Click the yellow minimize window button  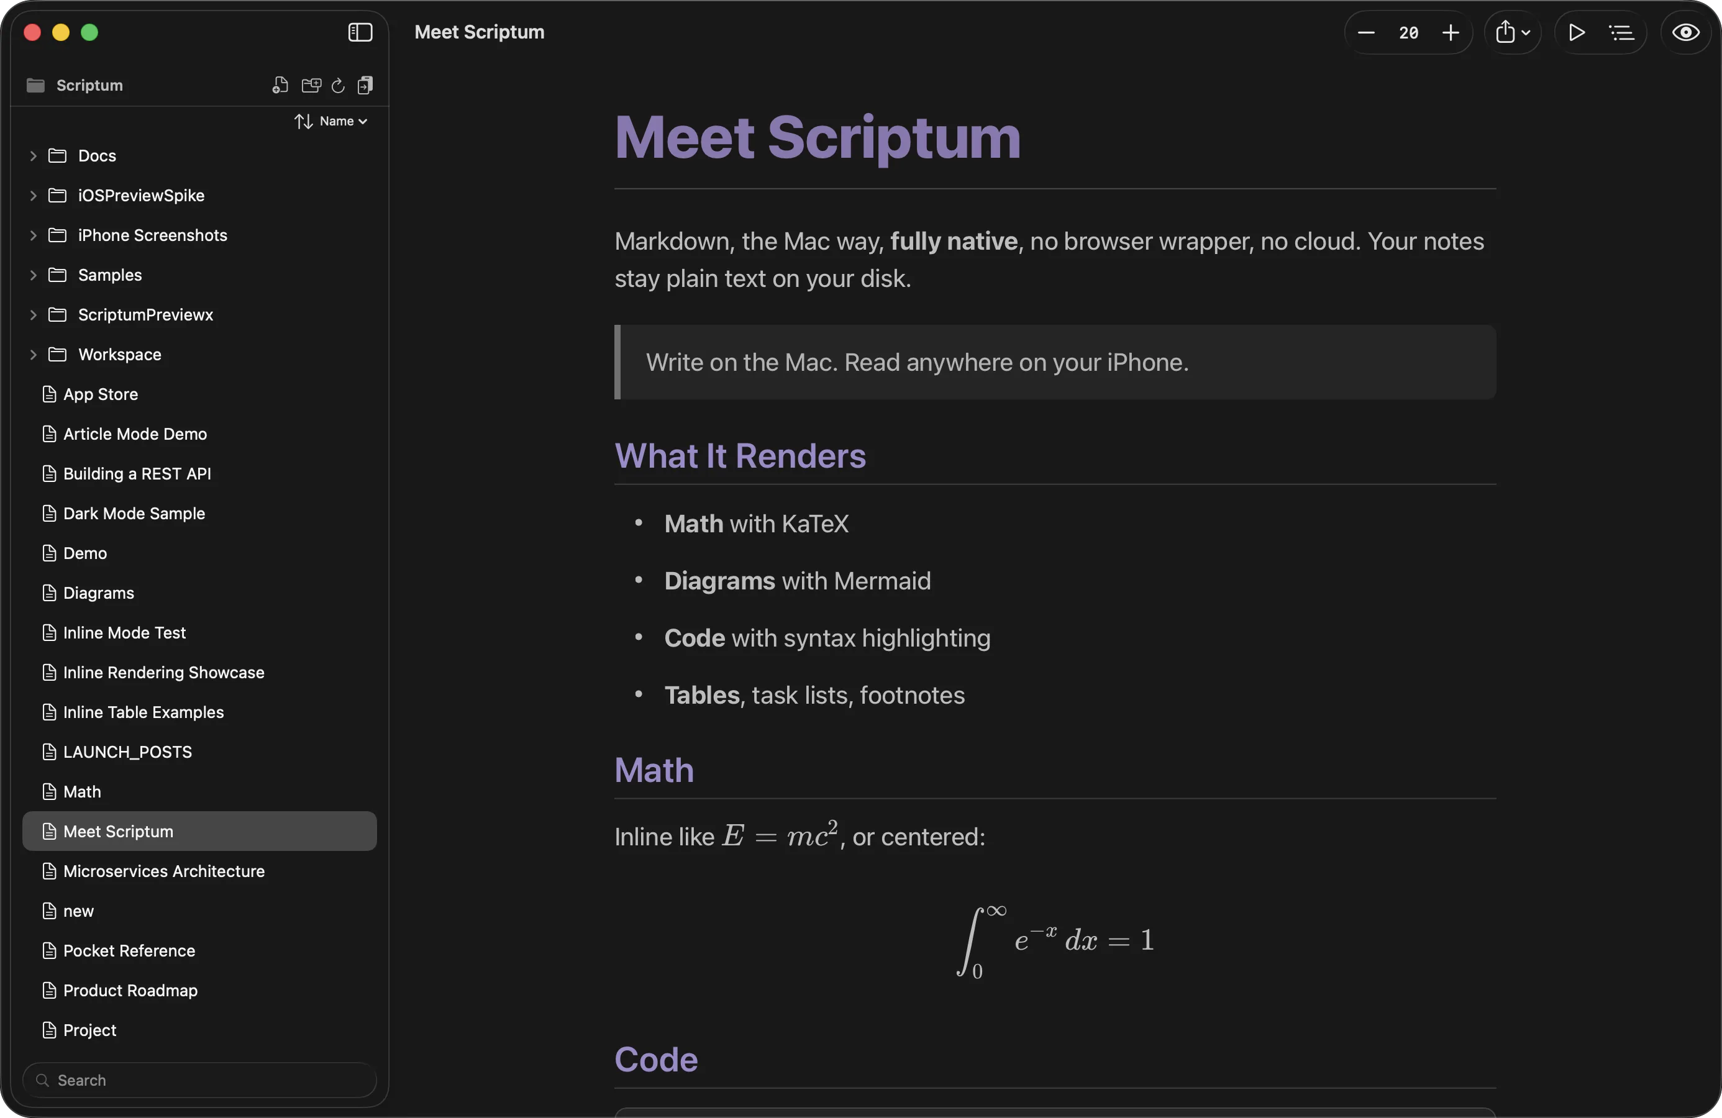point(61,32)
